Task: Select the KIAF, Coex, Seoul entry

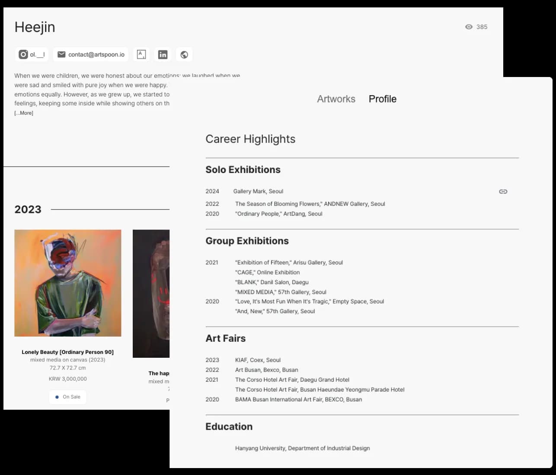Action: coord(258,359)
